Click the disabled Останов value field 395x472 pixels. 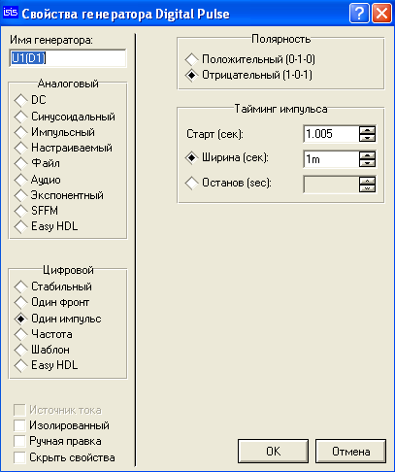(x=331, y=185)
